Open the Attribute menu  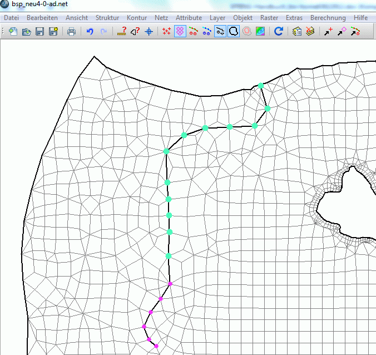[x=189, y=18]
